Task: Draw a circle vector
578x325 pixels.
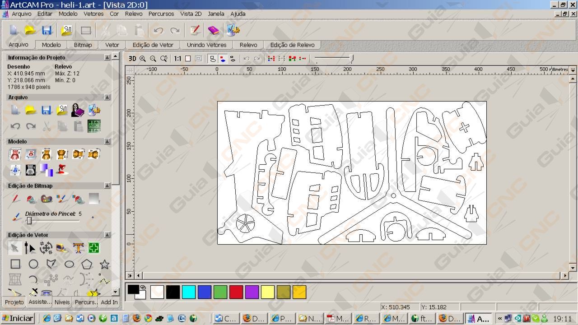Action: click(x=33, y=264)
